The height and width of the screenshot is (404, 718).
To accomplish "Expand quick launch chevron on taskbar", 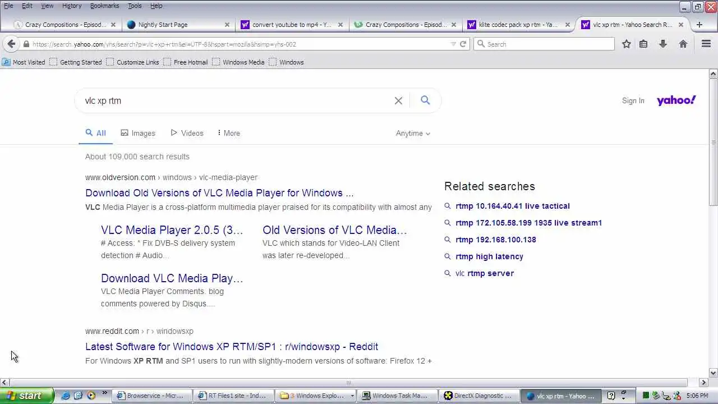I will click(104, 394).
